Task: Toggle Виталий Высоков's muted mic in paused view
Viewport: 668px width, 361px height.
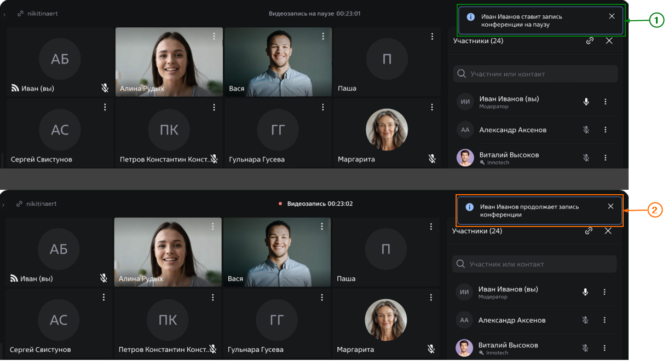Action: coord(586,158)
